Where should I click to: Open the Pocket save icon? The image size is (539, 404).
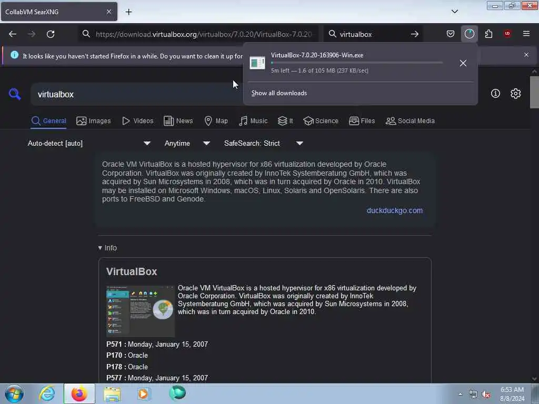451,34
